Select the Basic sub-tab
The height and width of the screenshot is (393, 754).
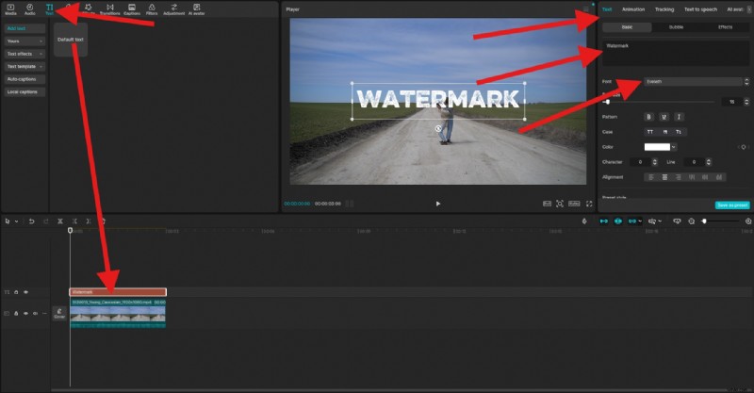tap(627, 27)
